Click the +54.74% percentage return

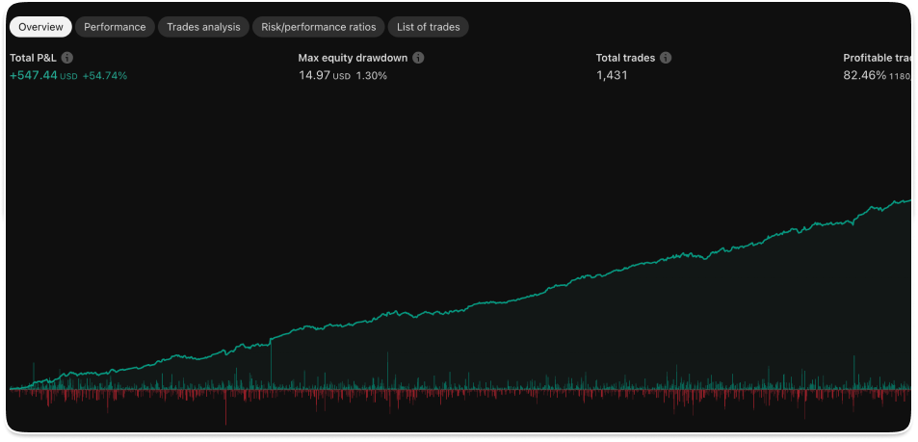tap(105, 75)
